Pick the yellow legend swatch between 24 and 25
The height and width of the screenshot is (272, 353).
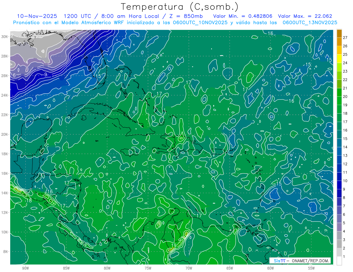[339, 58]
